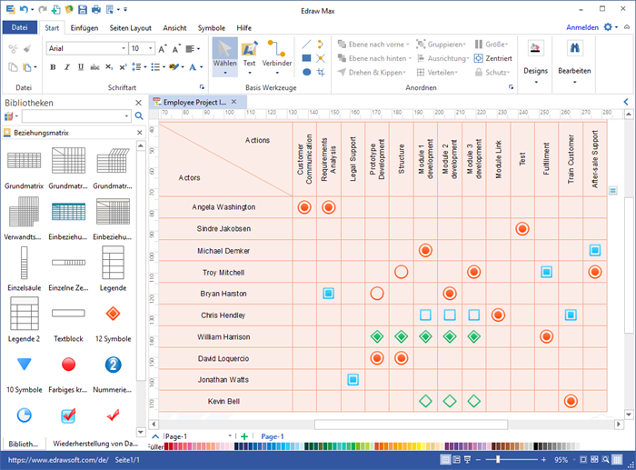Click the Anmelden sign-in link

(582, 27)
